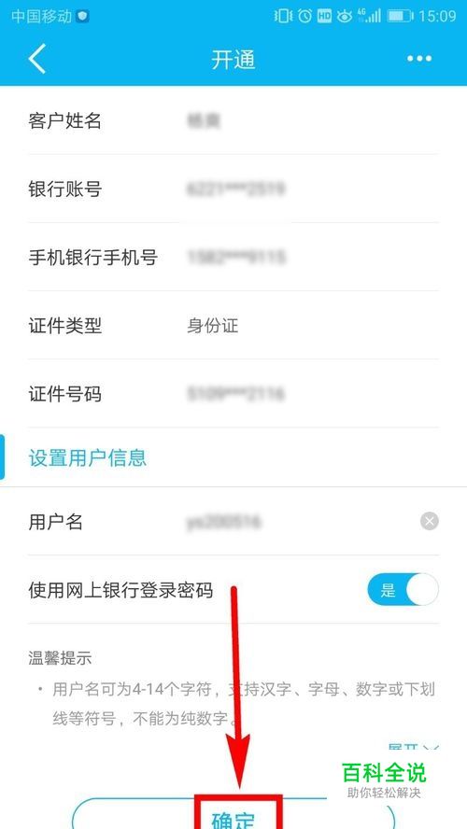This screenshot has height=829, width=467.
Task: Tap the 4G signal strength icon
Action: coord(369,16)
